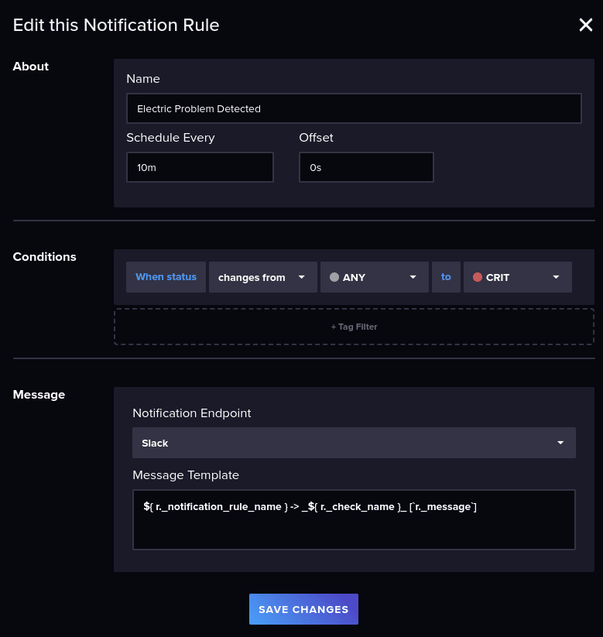Viewport: 603px width, 637px height.
Task: Click the chevron on the CRIT status dropdown
Action: tap(556, 276)
